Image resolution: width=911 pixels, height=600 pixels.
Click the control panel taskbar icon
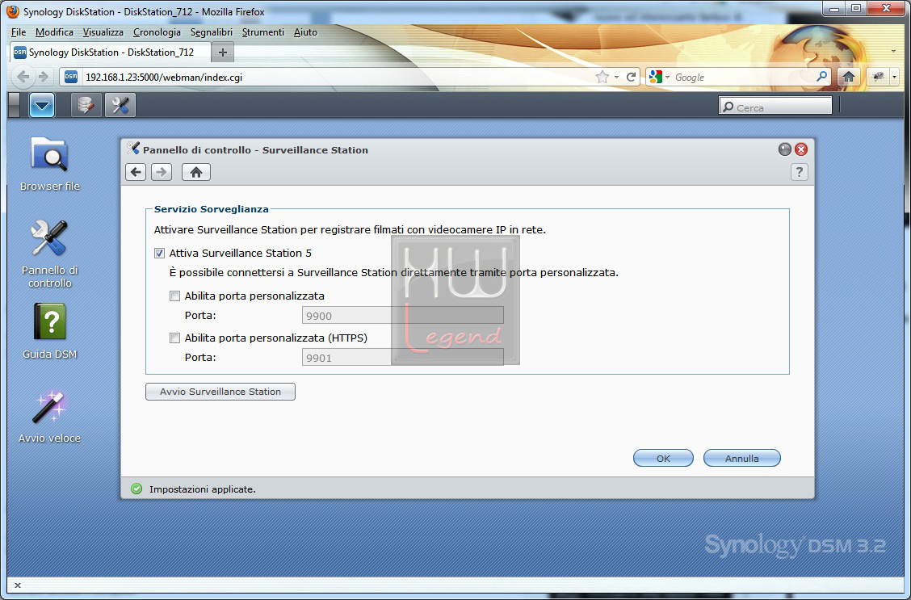tap(120, 106)
